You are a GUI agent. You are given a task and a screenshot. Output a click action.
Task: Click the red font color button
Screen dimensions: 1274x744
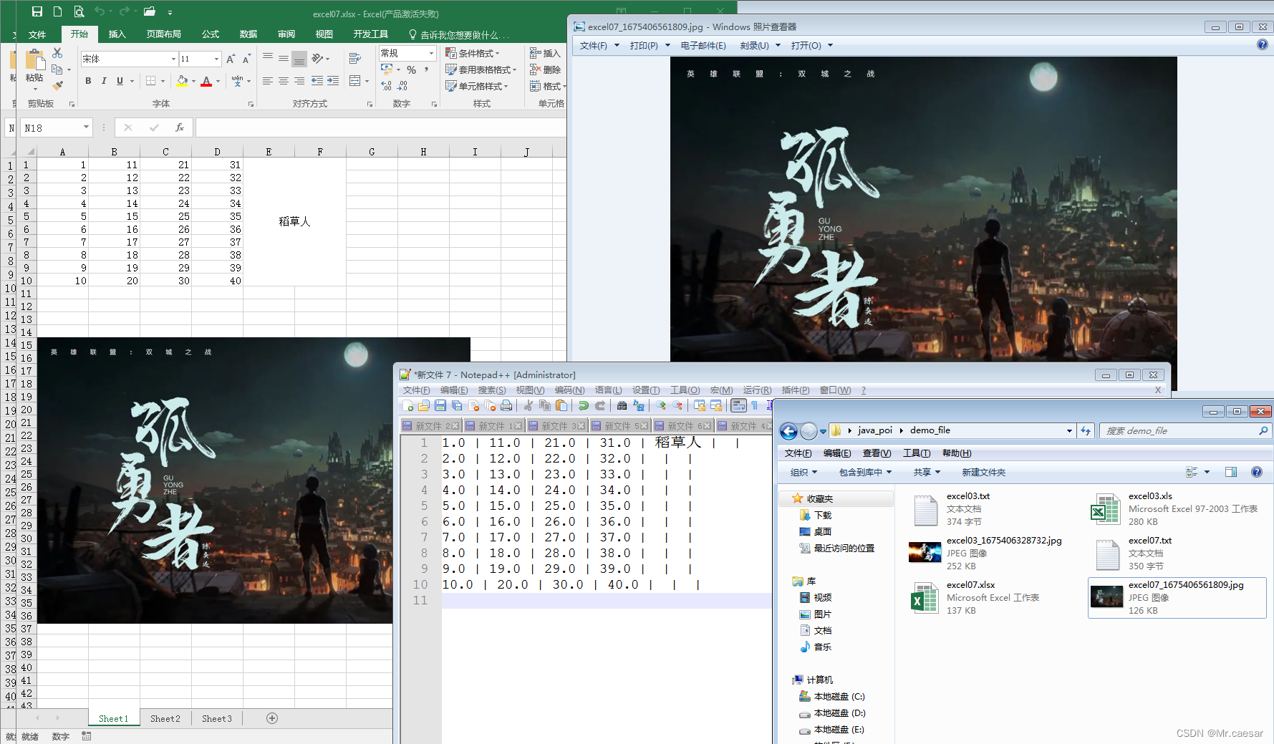206,81
